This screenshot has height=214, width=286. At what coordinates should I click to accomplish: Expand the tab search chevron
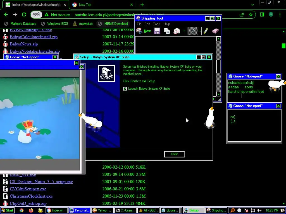[x=252, y=5]
